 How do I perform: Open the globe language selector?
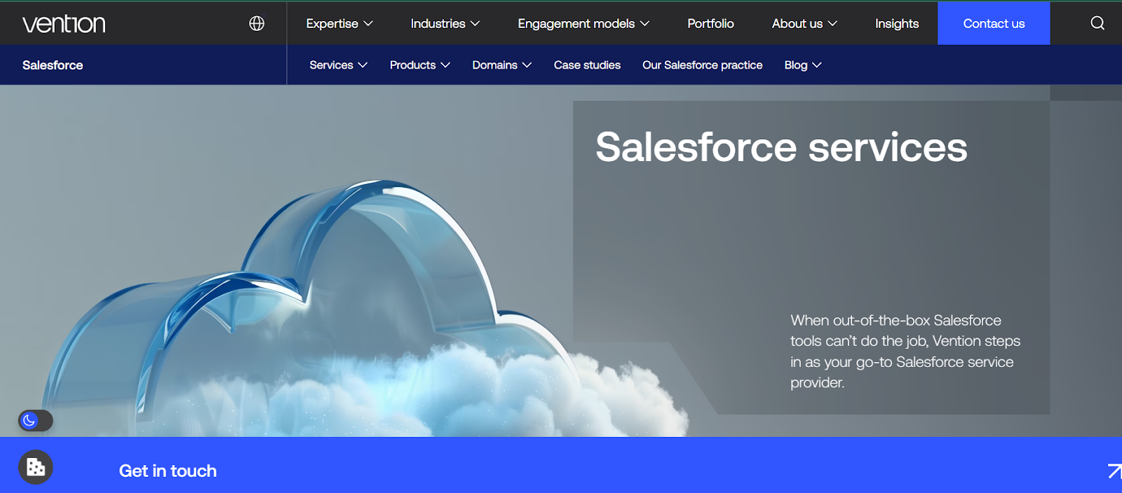pyautogui.click(x=257, y=23)
